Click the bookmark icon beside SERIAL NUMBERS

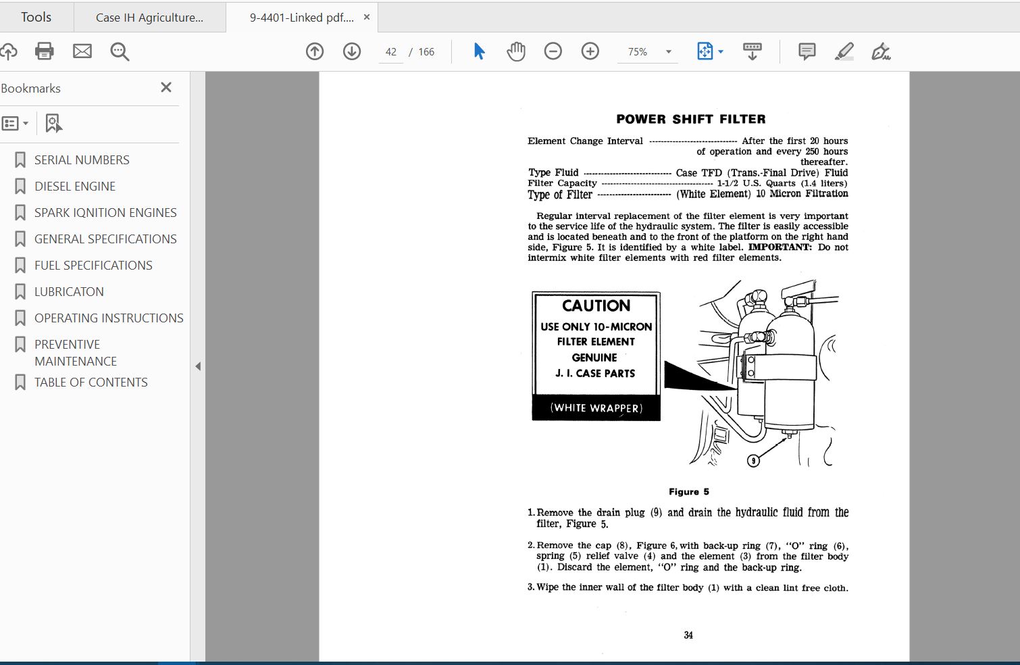tap(20, 160)
